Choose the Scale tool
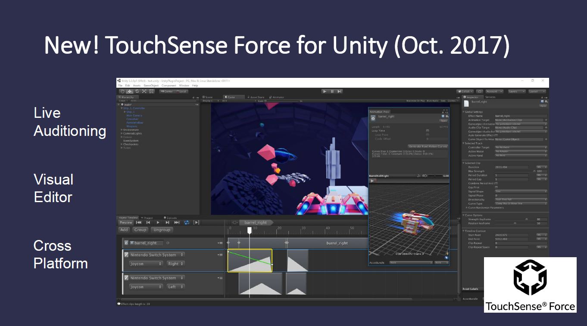The image size is (587, 326). (144, 91)
